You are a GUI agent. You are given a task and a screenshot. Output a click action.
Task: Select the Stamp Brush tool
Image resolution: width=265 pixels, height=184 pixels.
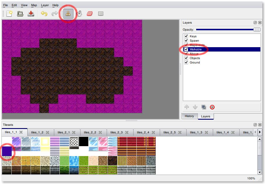69,14
